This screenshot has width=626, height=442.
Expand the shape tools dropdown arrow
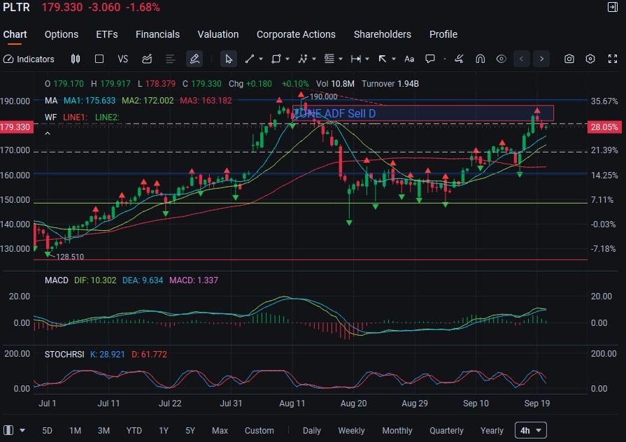287,59
